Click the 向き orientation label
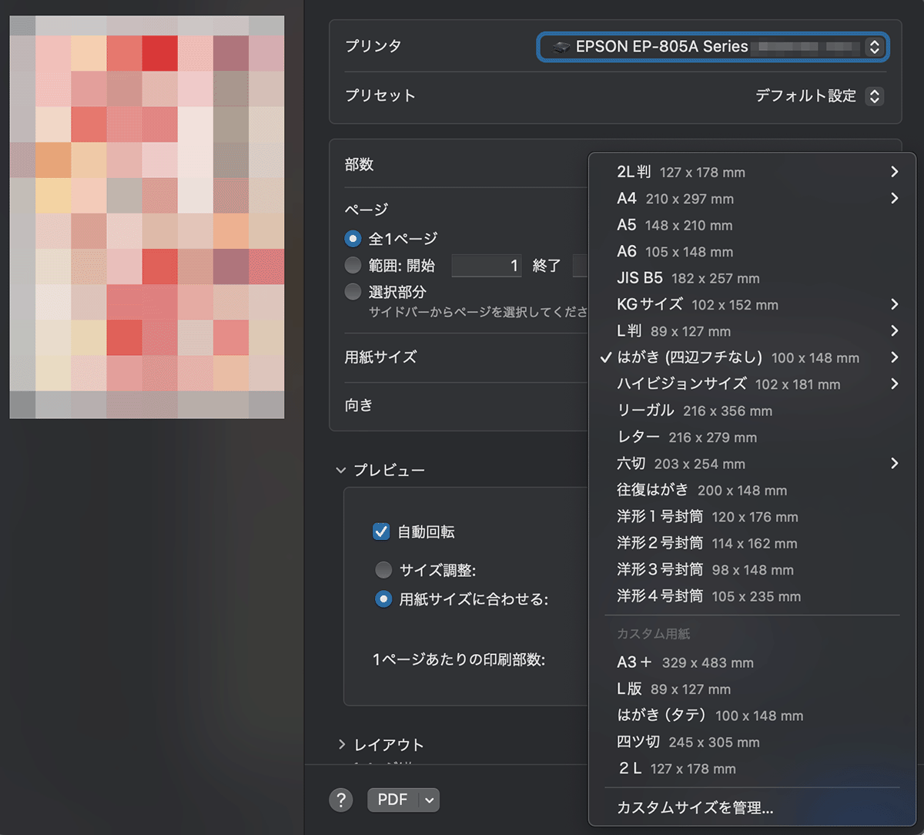 tap(359, 405)
